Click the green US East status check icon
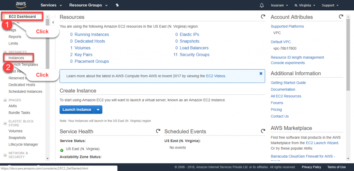This screenshot has height=171, width=354. [62, 150]
